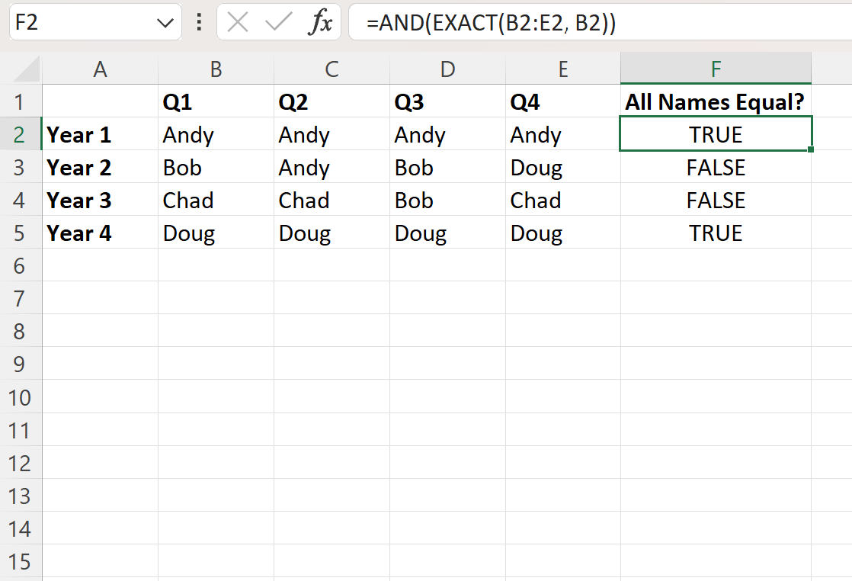Select the cell labeled Year 1
Viewport: 852px width, 581px height.
coord(100,134)
